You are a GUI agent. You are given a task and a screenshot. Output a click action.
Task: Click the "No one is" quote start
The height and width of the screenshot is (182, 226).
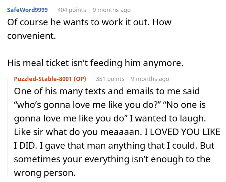tap(181, 105)
